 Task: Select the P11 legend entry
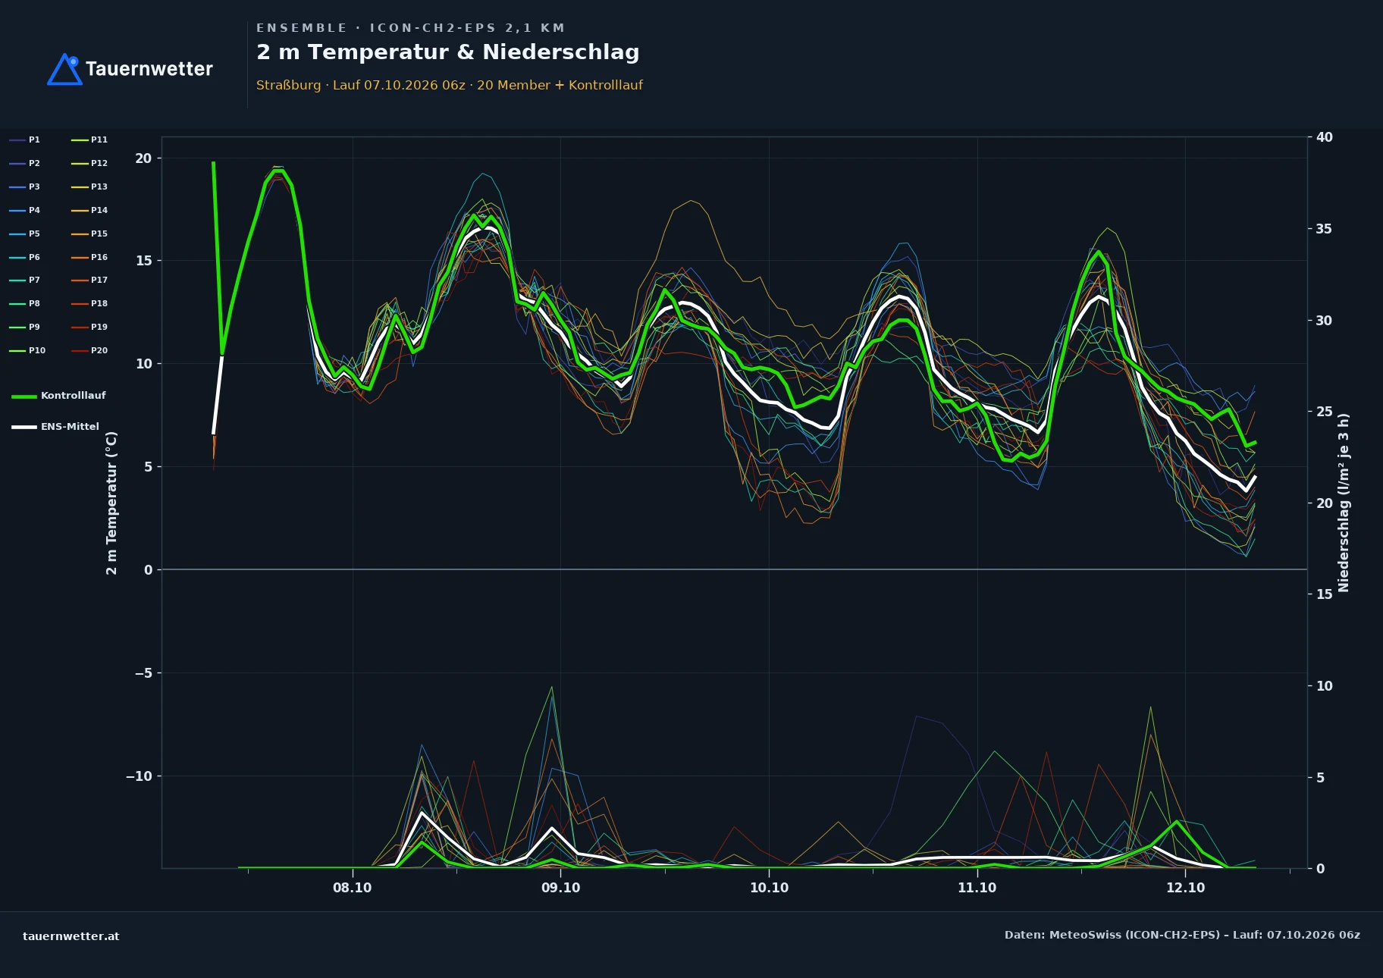click(89, 139)
